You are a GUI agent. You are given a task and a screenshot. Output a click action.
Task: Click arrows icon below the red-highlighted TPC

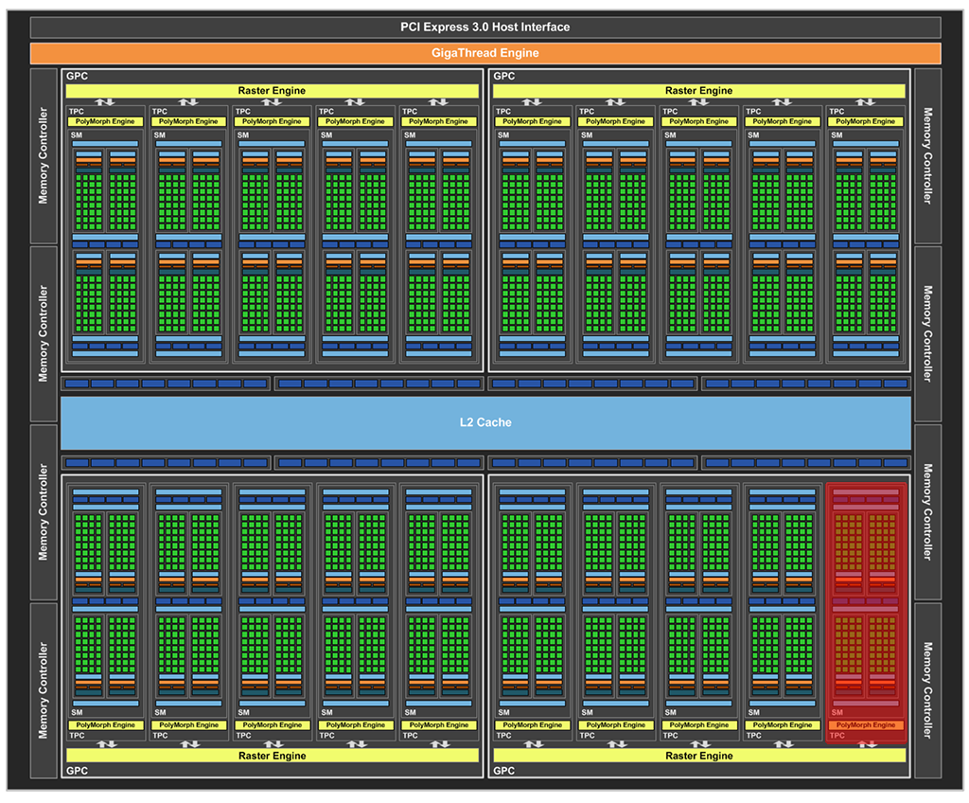pyautogui.click(x=866, y=744)
